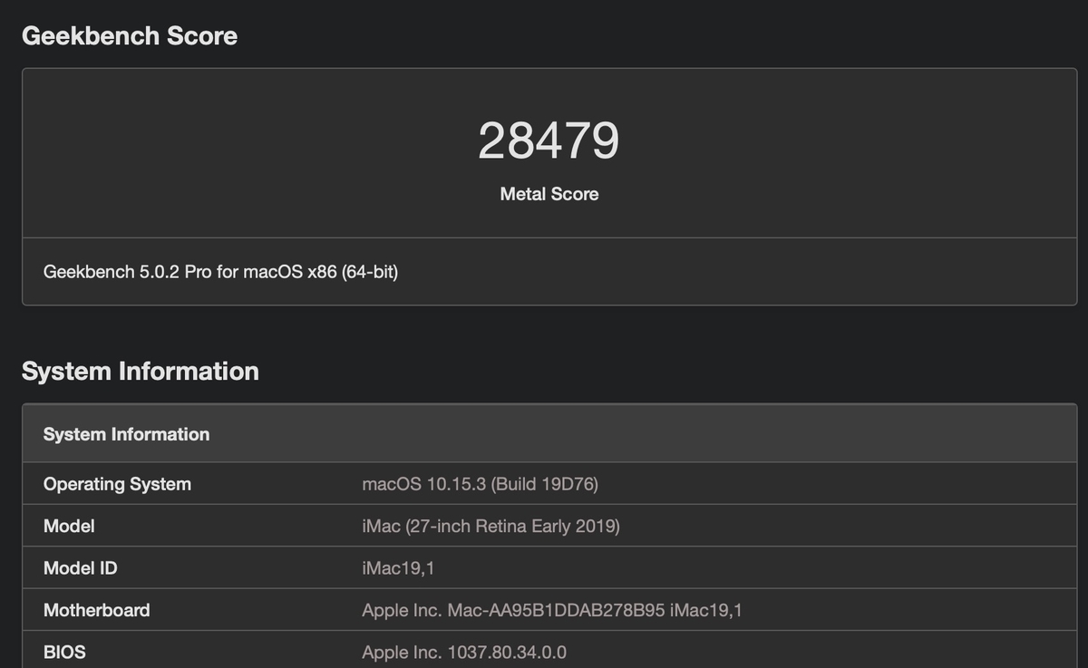Select the macOS 10.15.3 build value
The image size is (1088, 668).
click(x=480, y=484)
